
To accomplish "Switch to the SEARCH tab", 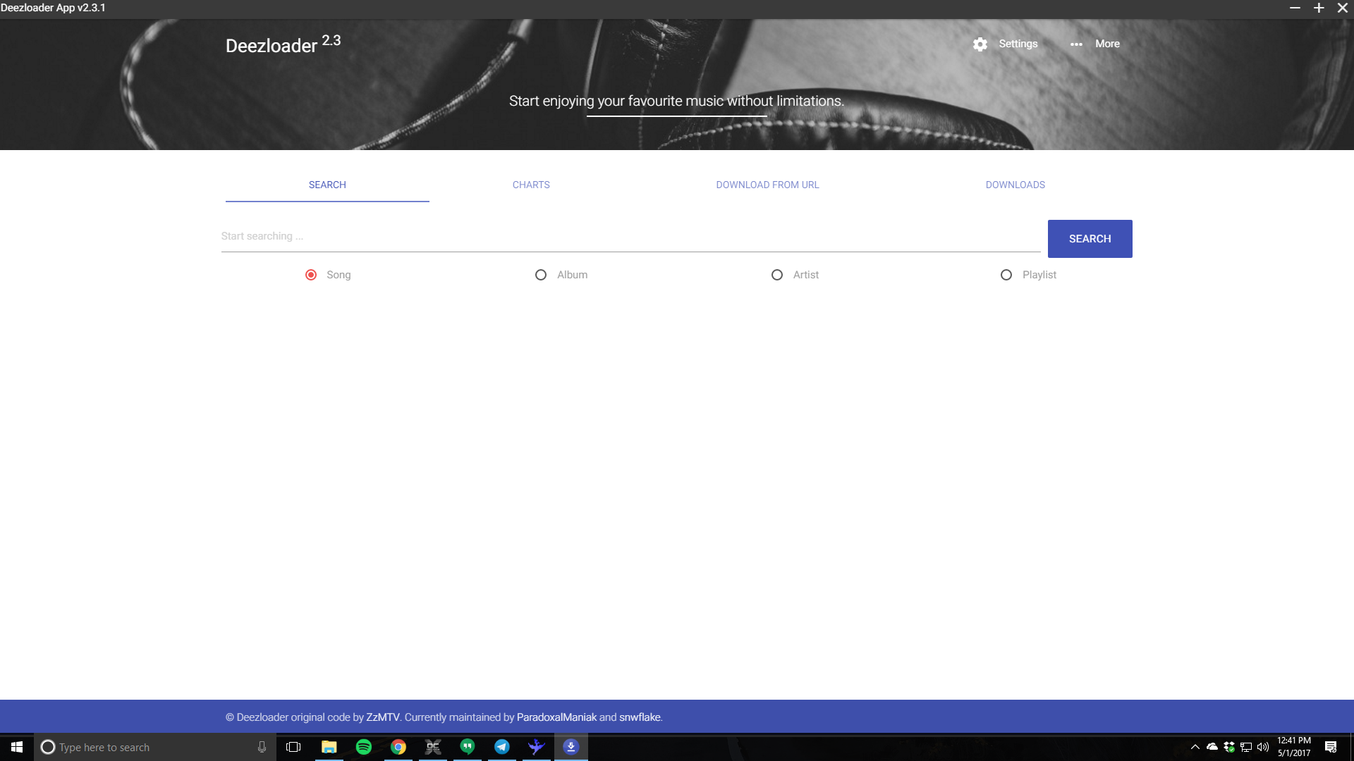I will point(327,185).
